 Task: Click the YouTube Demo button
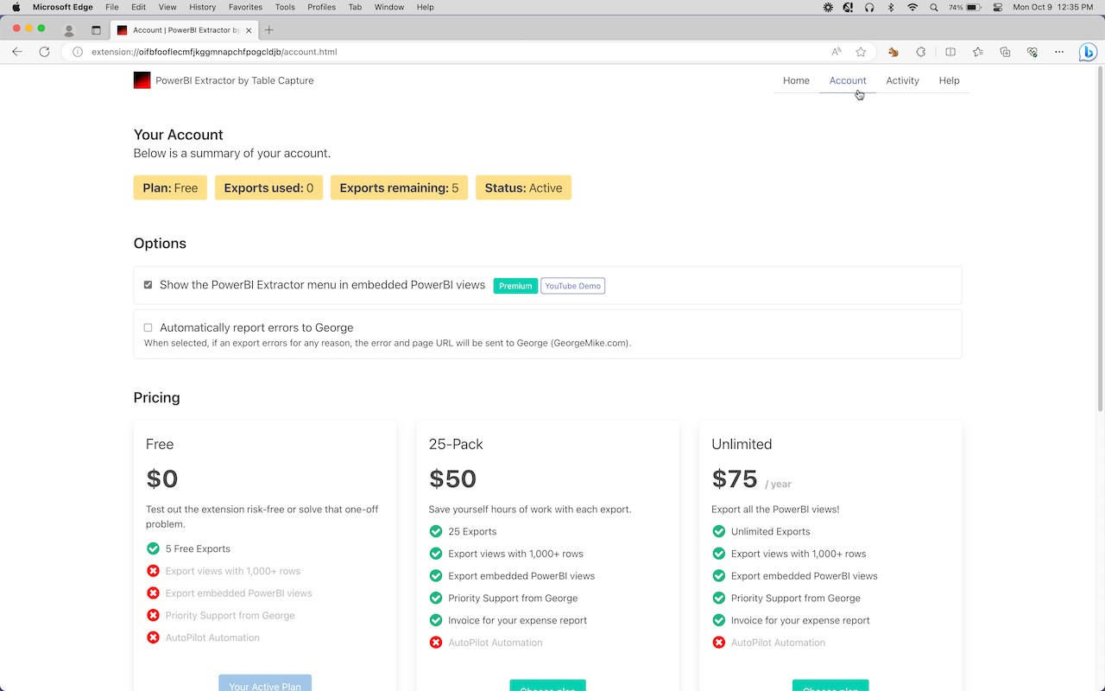tap(572, 286)
